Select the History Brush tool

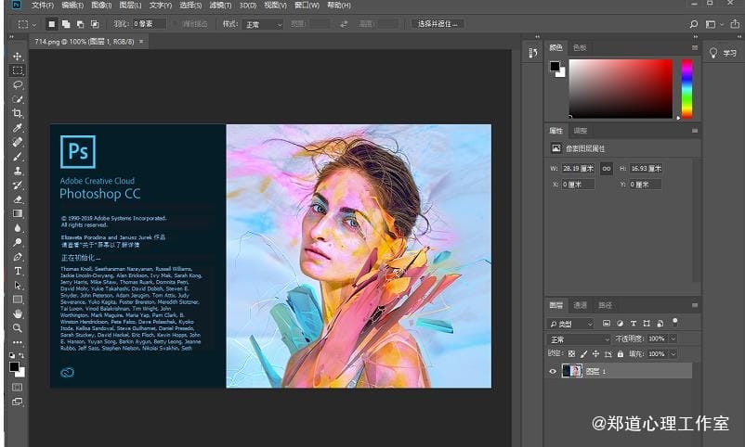coord(18,185)
